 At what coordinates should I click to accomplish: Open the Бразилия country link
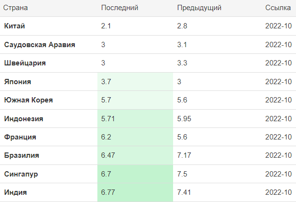pos(22,155)
